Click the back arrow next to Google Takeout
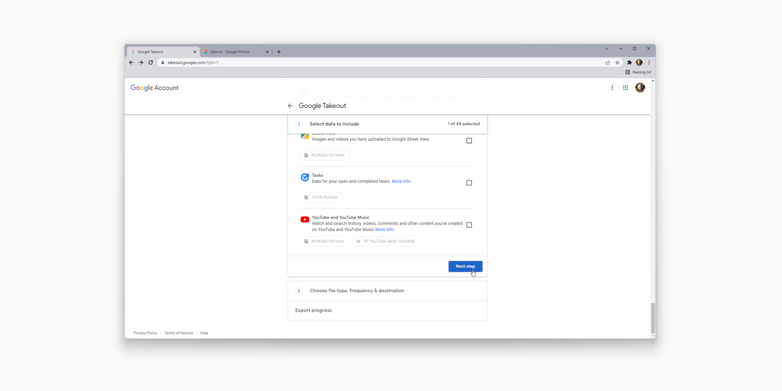 tap(290, 106)
